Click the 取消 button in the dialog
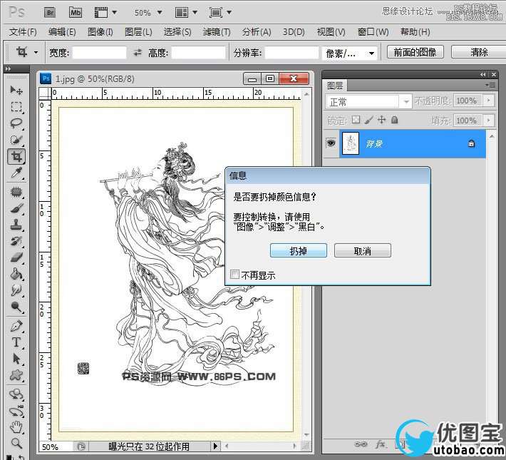506x460 pixels. click(x=362, y=251)
